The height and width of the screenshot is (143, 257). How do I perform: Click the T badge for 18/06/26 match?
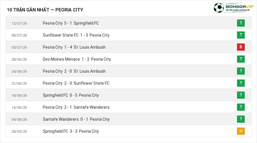click(241, 95)
